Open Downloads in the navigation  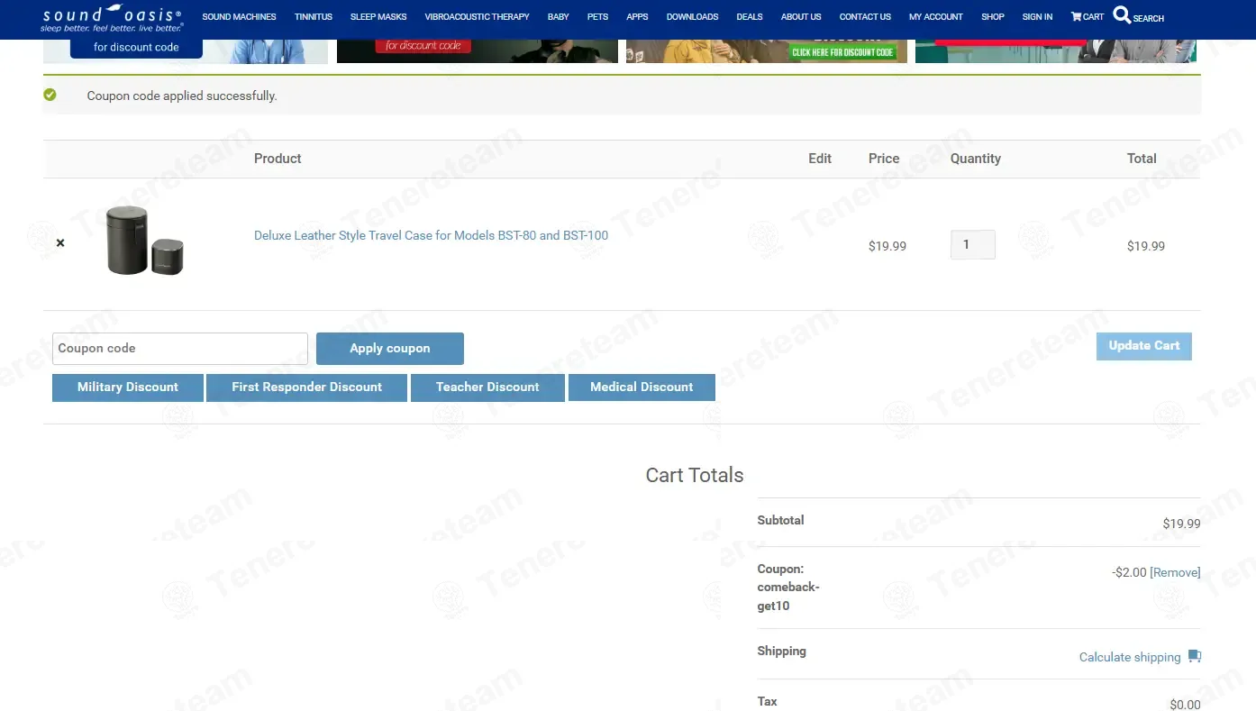(x=692, y=16)
